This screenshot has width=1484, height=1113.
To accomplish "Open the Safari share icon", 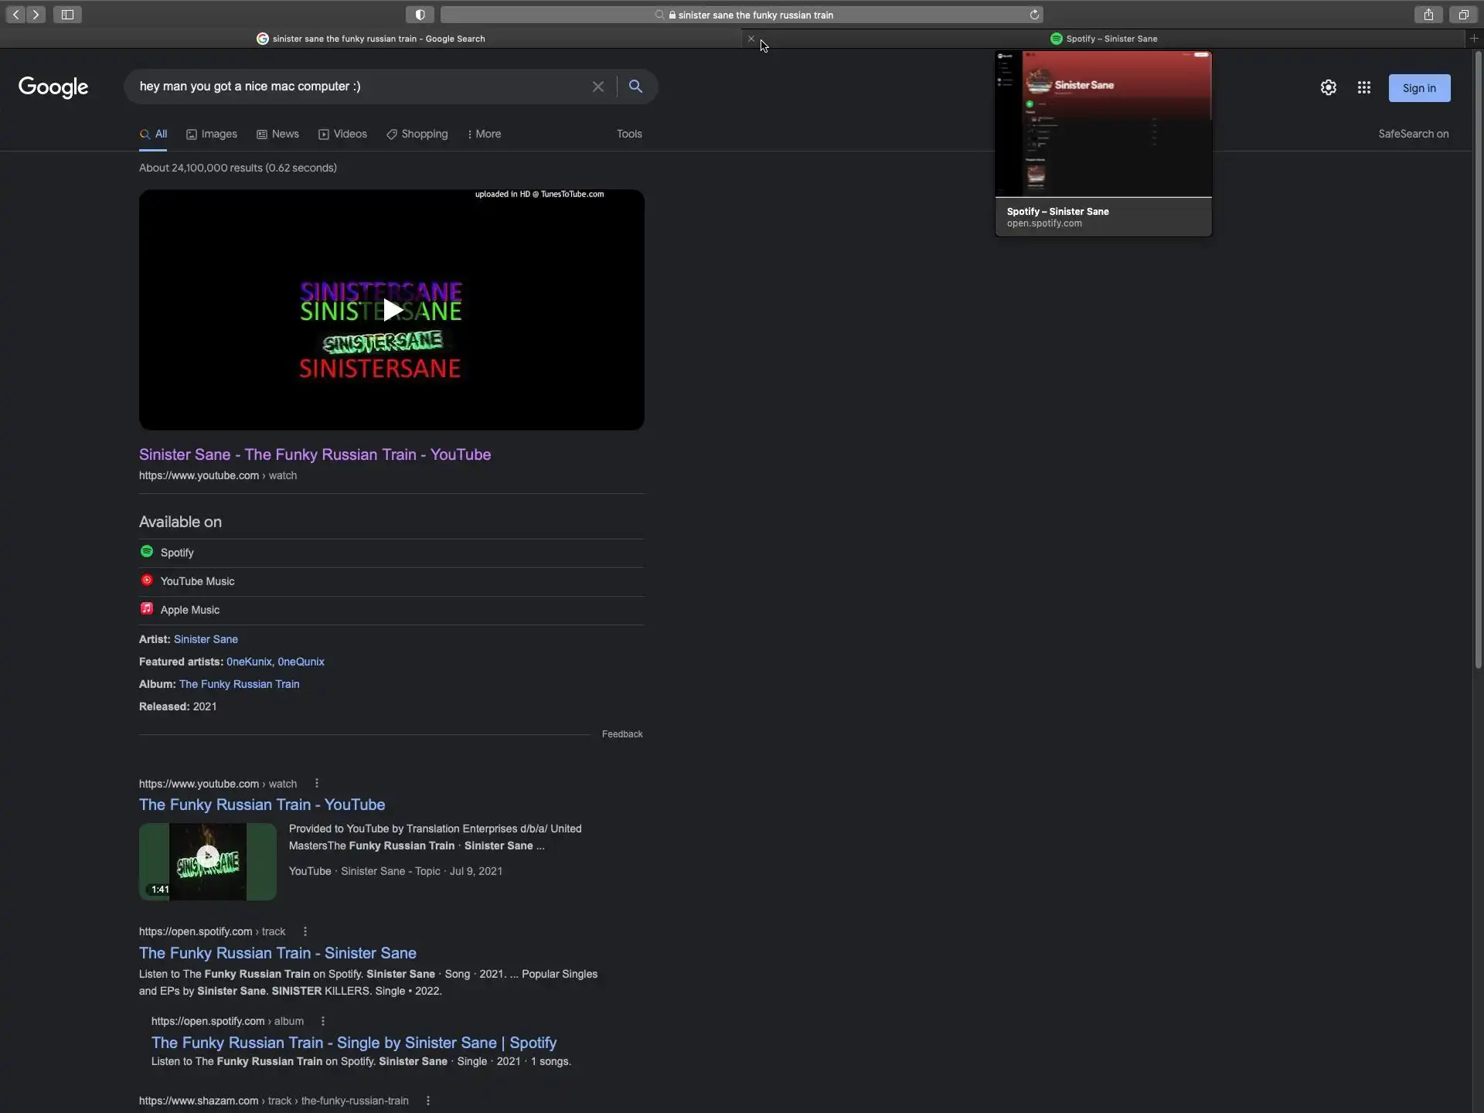I will 1428,15.
